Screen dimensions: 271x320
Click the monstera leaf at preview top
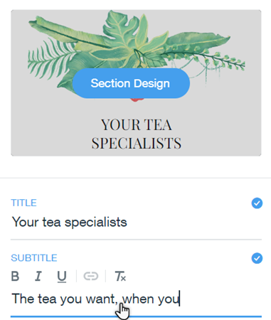[121, 25]
